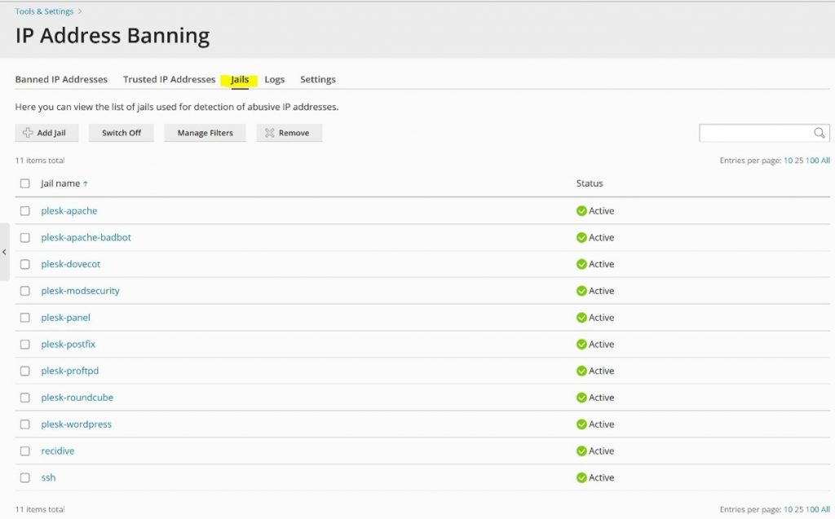Click Active status text for recidive

tap(601, 451)
